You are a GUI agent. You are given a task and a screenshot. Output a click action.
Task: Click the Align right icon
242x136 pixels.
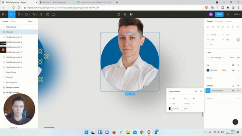(218, 27)
